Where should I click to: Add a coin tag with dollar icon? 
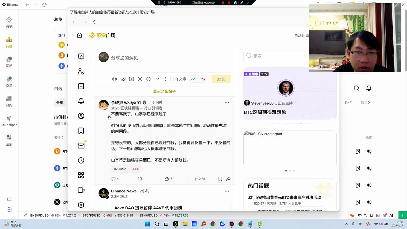coord(140,79)
